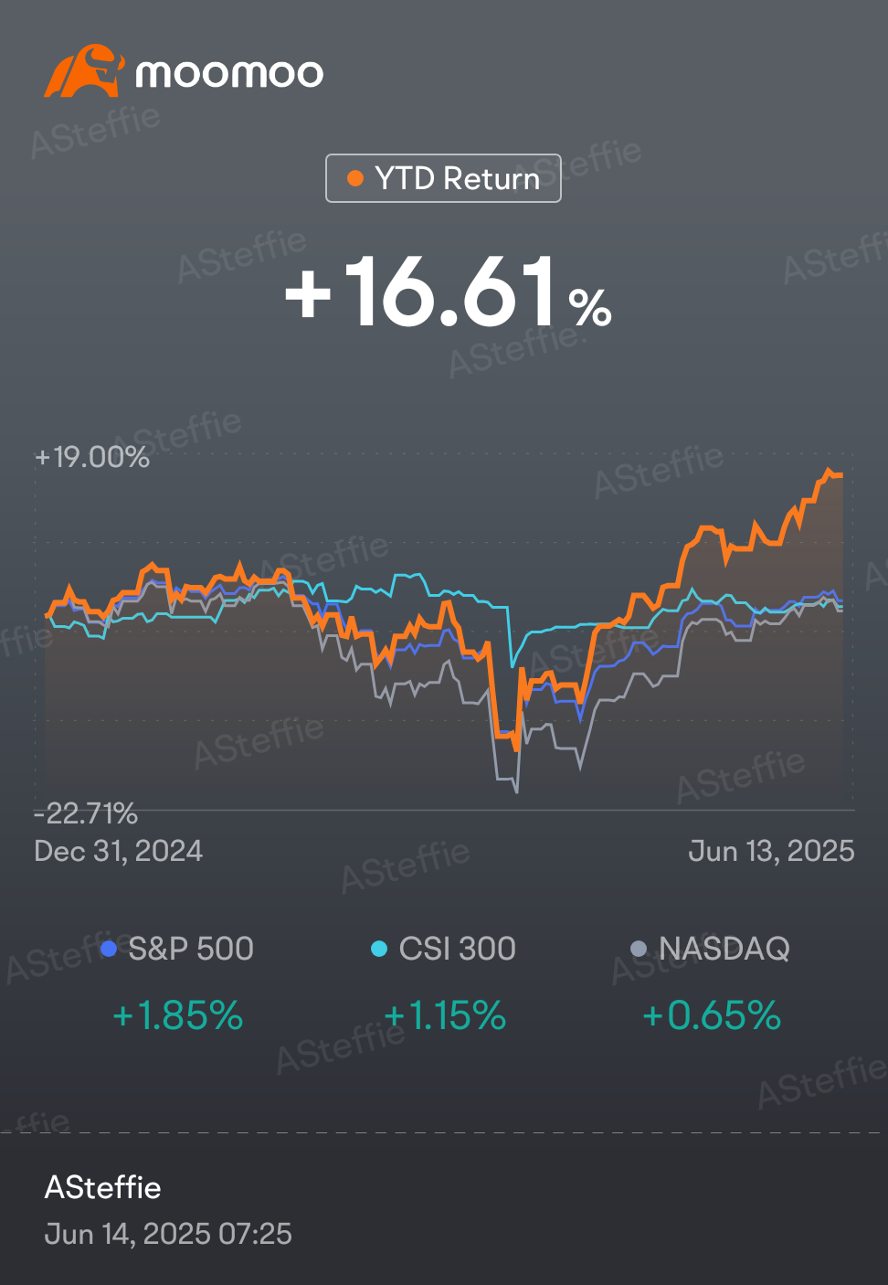Click the blue S&P 500 legend dot

pyautogui.click(x=109, y=949)
